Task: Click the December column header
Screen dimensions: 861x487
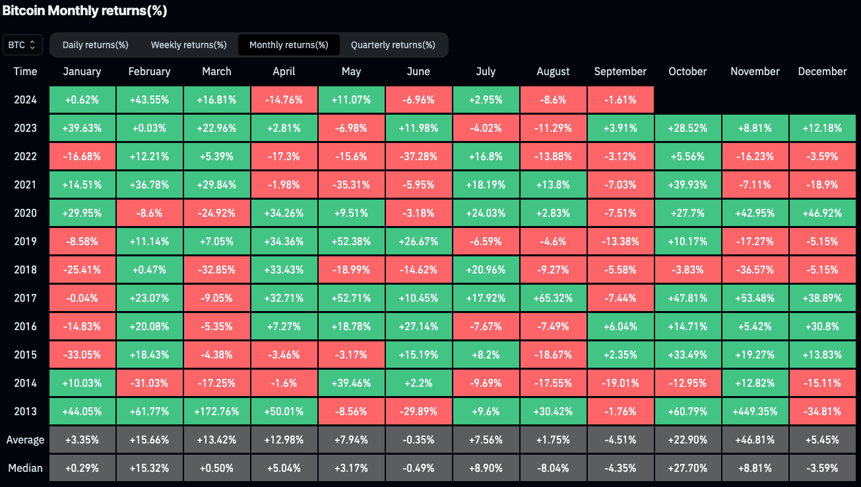Action: (x=823, y=71)
